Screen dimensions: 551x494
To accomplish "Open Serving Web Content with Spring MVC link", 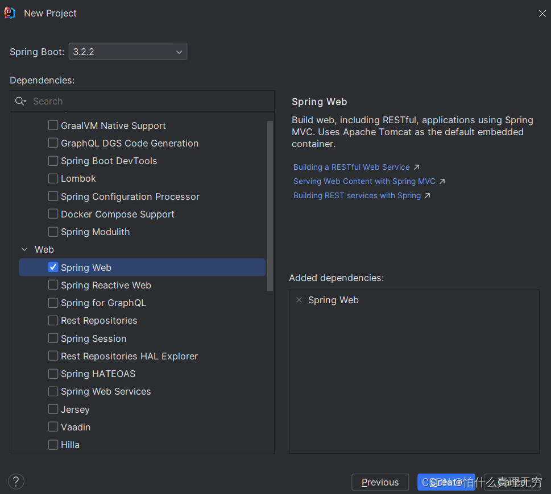I will [364, 181].
